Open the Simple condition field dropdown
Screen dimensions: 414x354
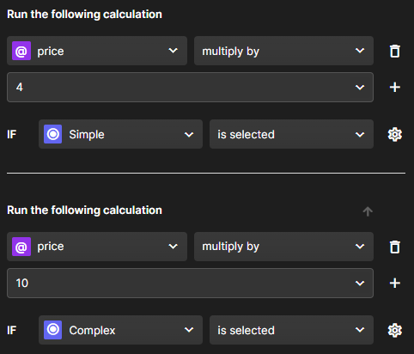pyautogui.click(x=120, y=134)
